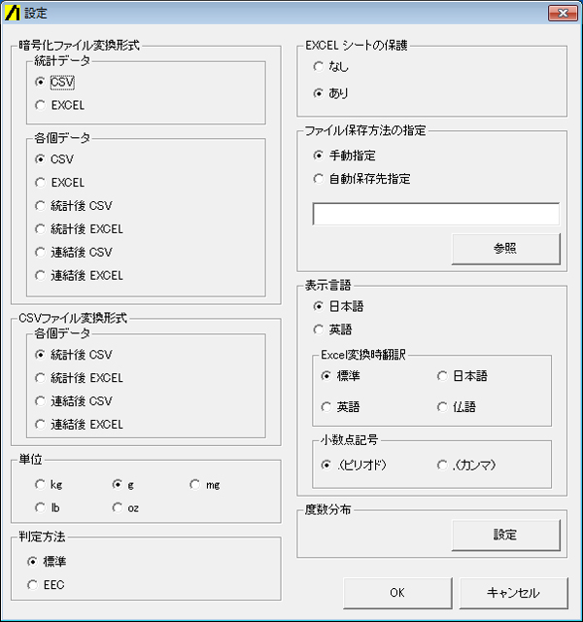Confirm settings with OK

coord(397,593)
